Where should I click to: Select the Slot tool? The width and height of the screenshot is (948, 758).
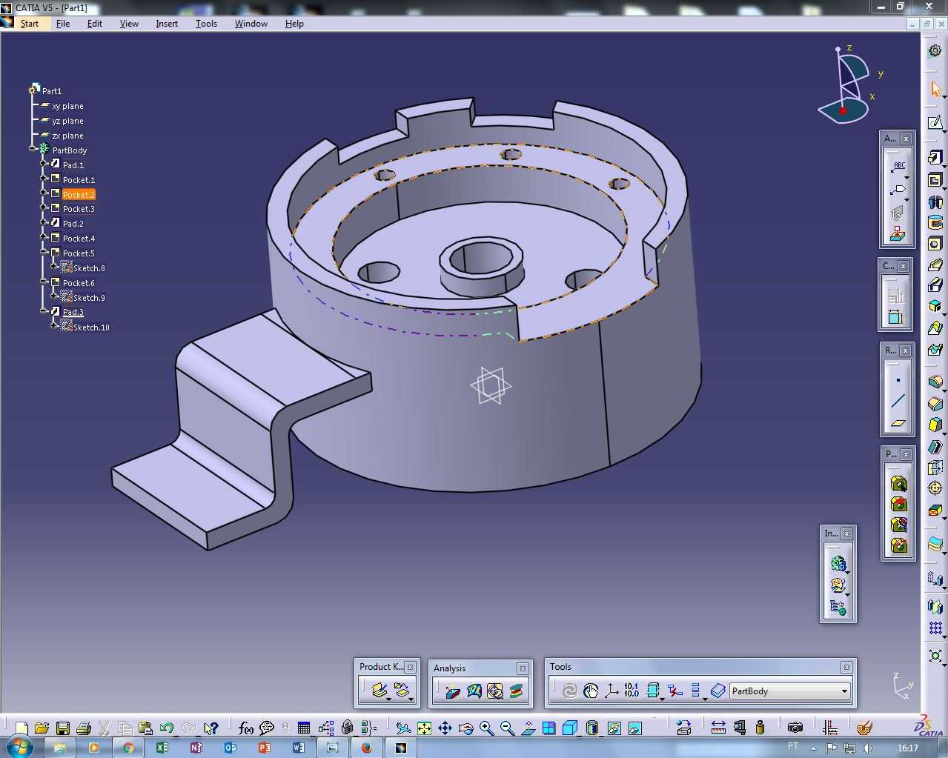[x=935, y=285]
